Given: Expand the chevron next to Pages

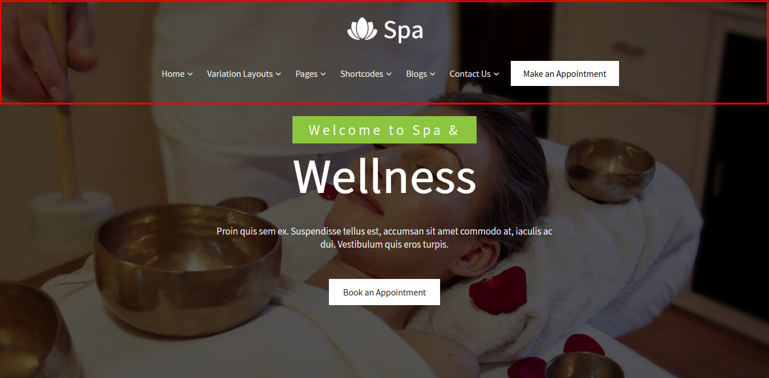Looking at the screenshot, I should click(323, 74).
